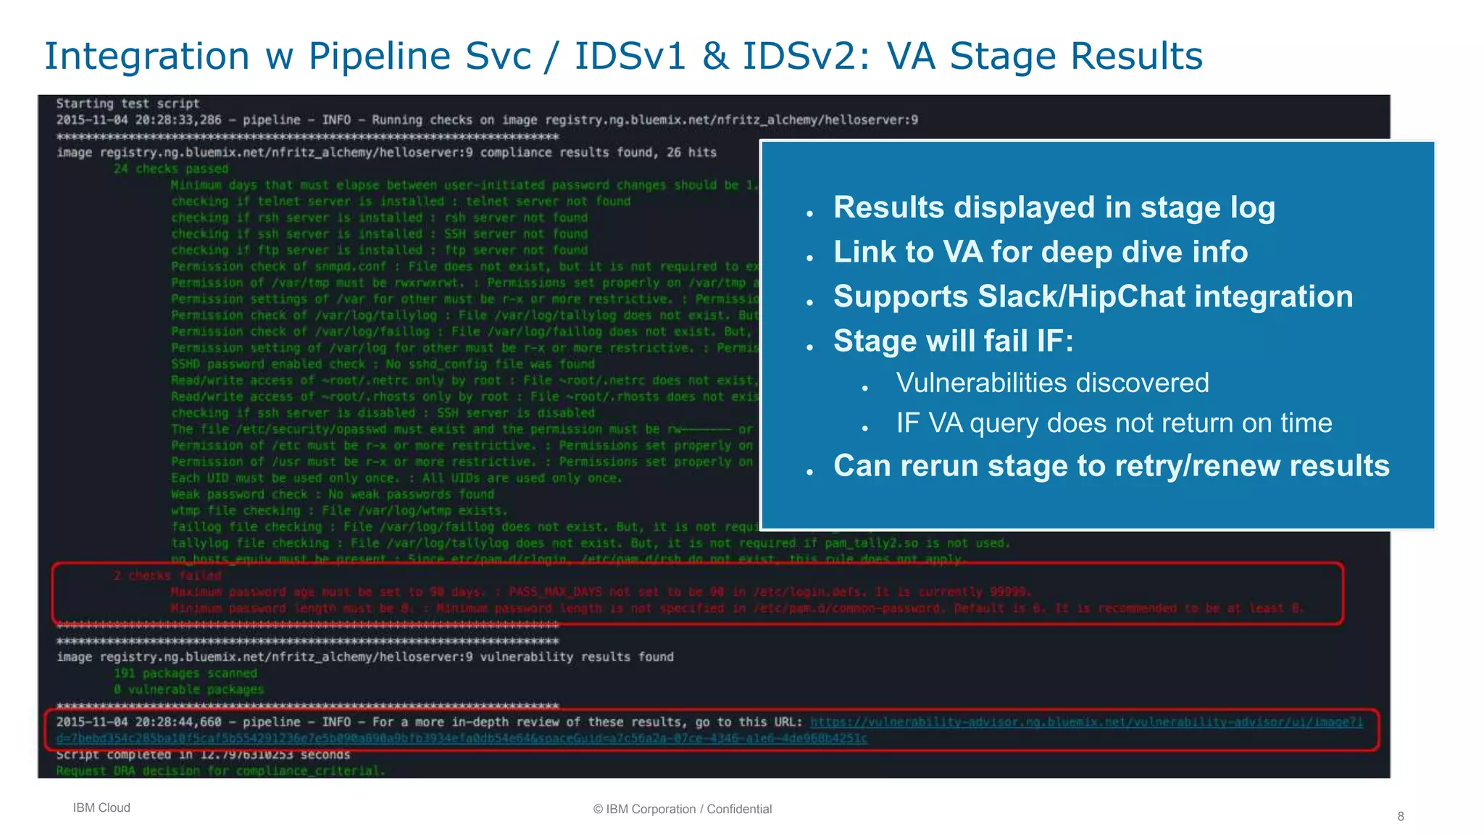Click 'Link to VA for deep dive info' bullet
Screen dimensions: 1484x835
(1040, 252)
